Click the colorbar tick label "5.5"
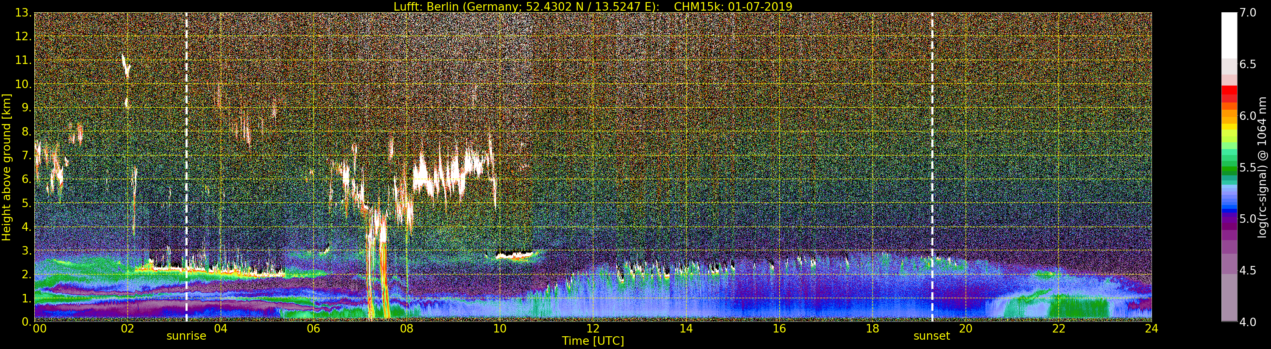 click(1248, 168)
